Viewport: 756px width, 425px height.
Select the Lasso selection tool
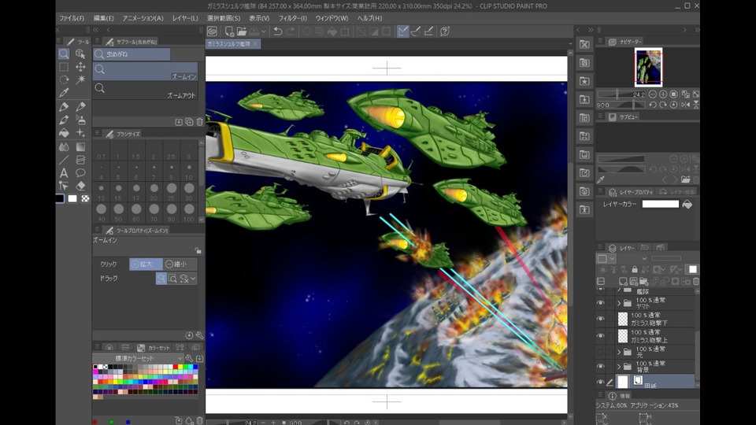64,79
